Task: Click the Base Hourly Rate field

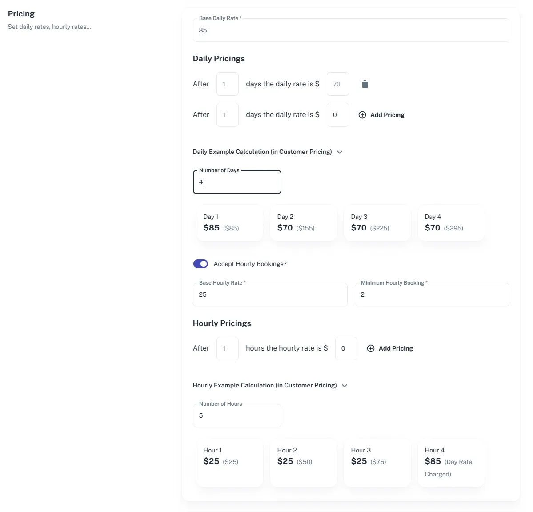Action: (270, 294)
